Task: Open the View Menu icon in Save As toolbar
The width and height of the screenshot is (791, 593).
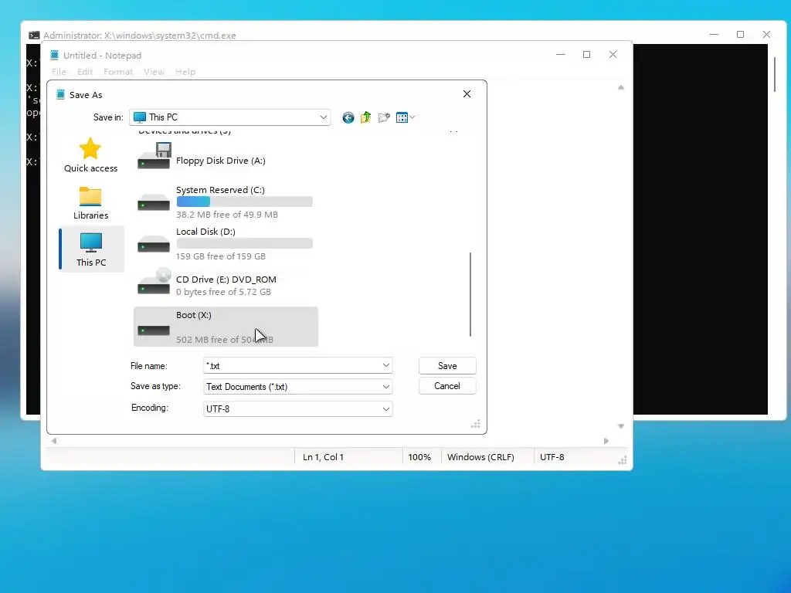Action: (402, 117)
